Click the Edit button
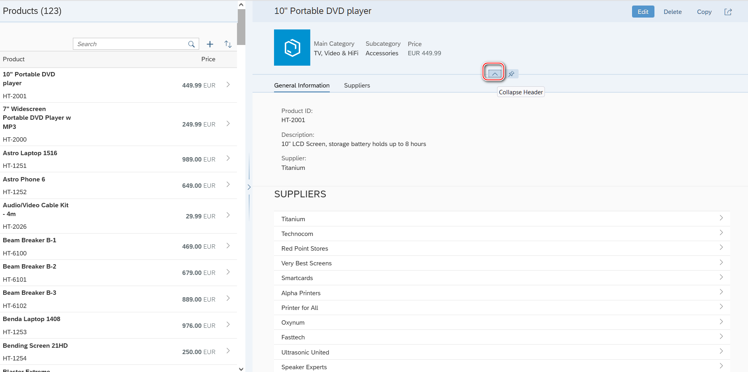This screenshot has height=372, width=748. click(643, 12)
